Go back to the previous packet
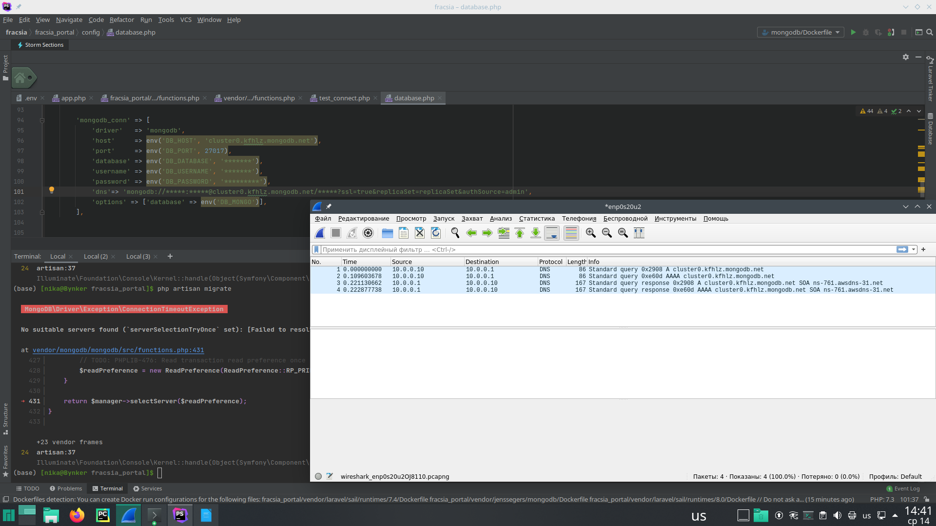The width and height of the screenshot is (936, 526). 471,233
